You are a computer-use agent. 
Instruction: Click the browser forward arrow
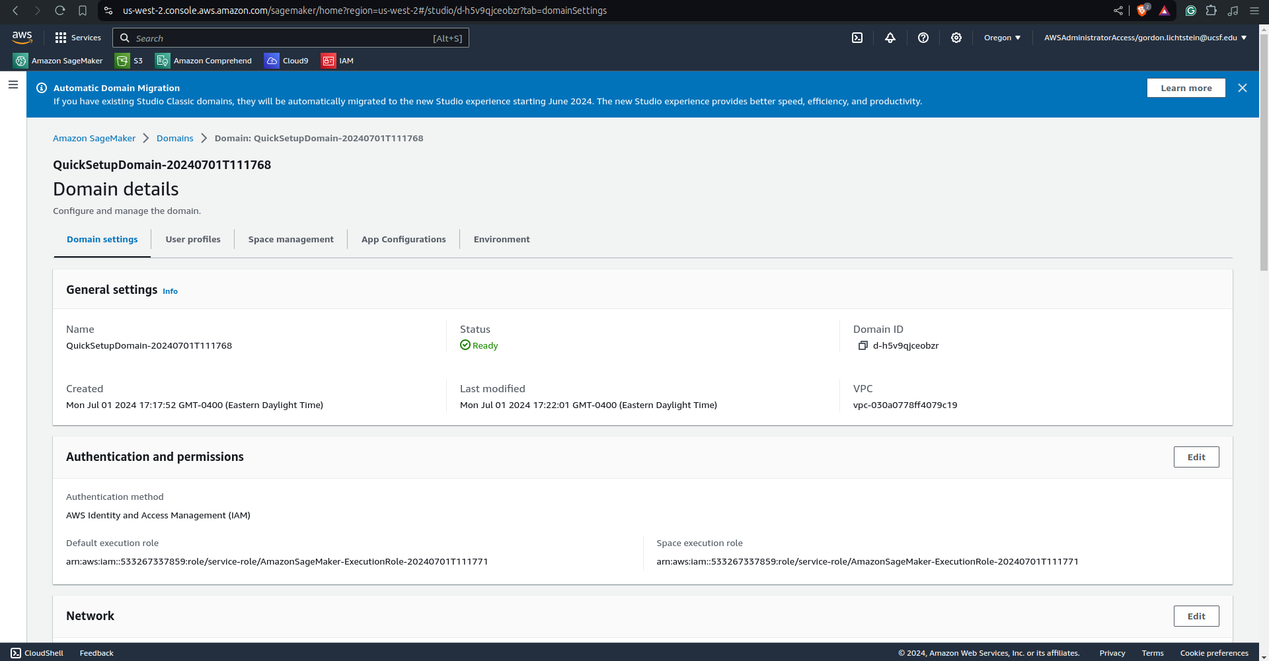[x=38, y=11]
